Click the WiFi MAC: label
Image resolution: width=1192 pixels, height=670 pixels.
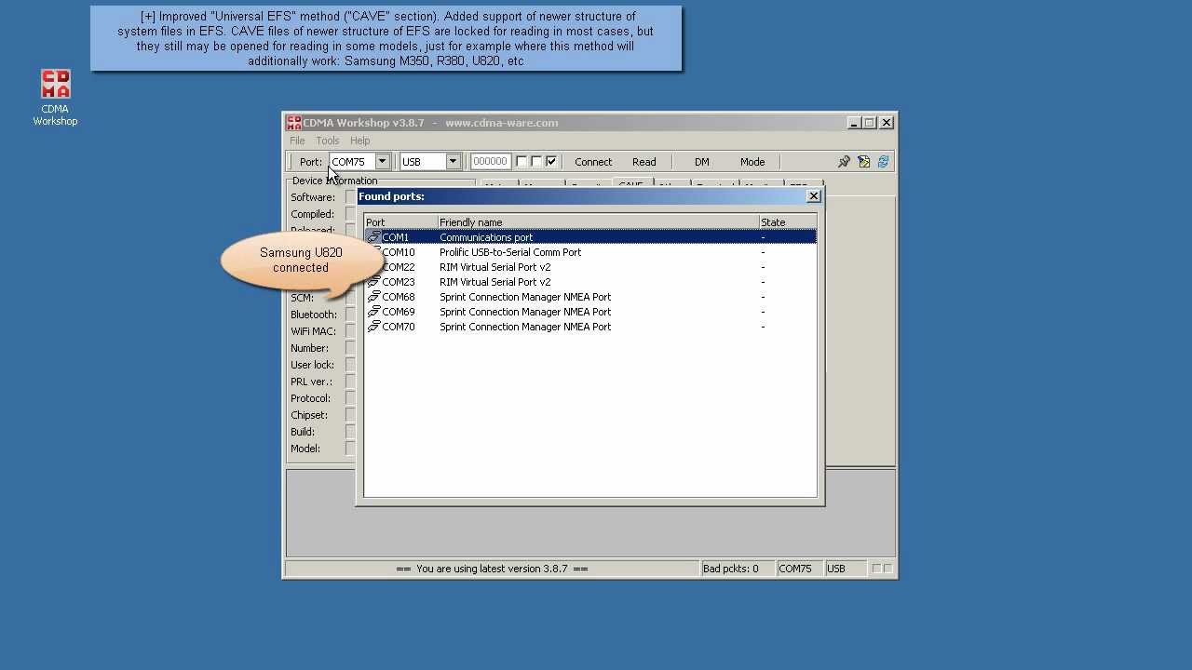pyautogui.click(x=313, y=331)
